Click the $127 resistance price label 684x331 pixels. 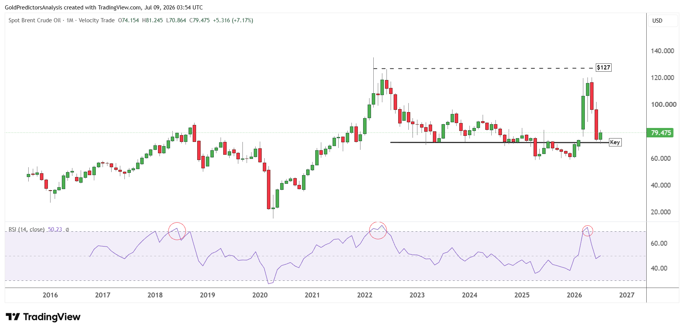click(x=603, y=68)
